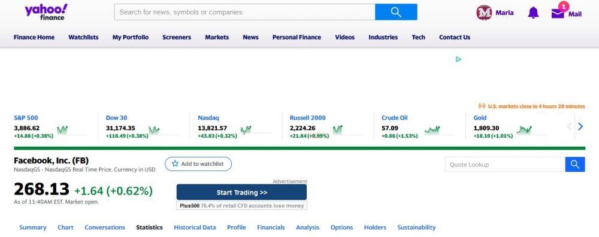599x237 pixels.
Task: Open the Markets navigation menu
Action: (x=217, y=37)
